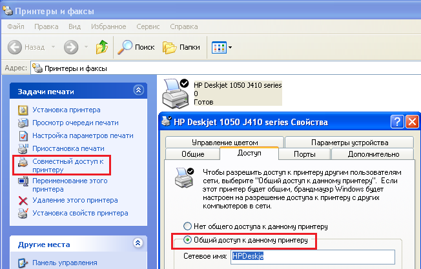Click the printer icon in address bar

37,68
